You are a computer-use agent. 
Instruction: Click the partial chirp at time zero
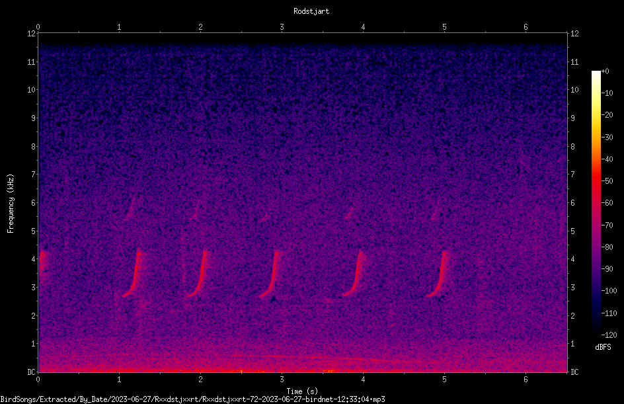42,264
